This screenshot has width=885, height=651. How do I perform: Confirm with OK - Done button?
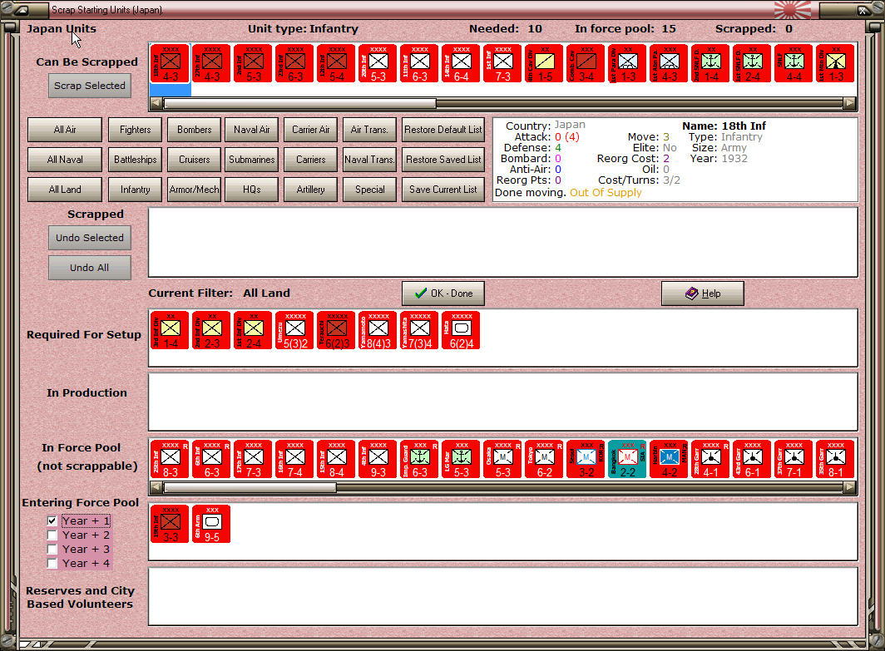coord(443,293)
